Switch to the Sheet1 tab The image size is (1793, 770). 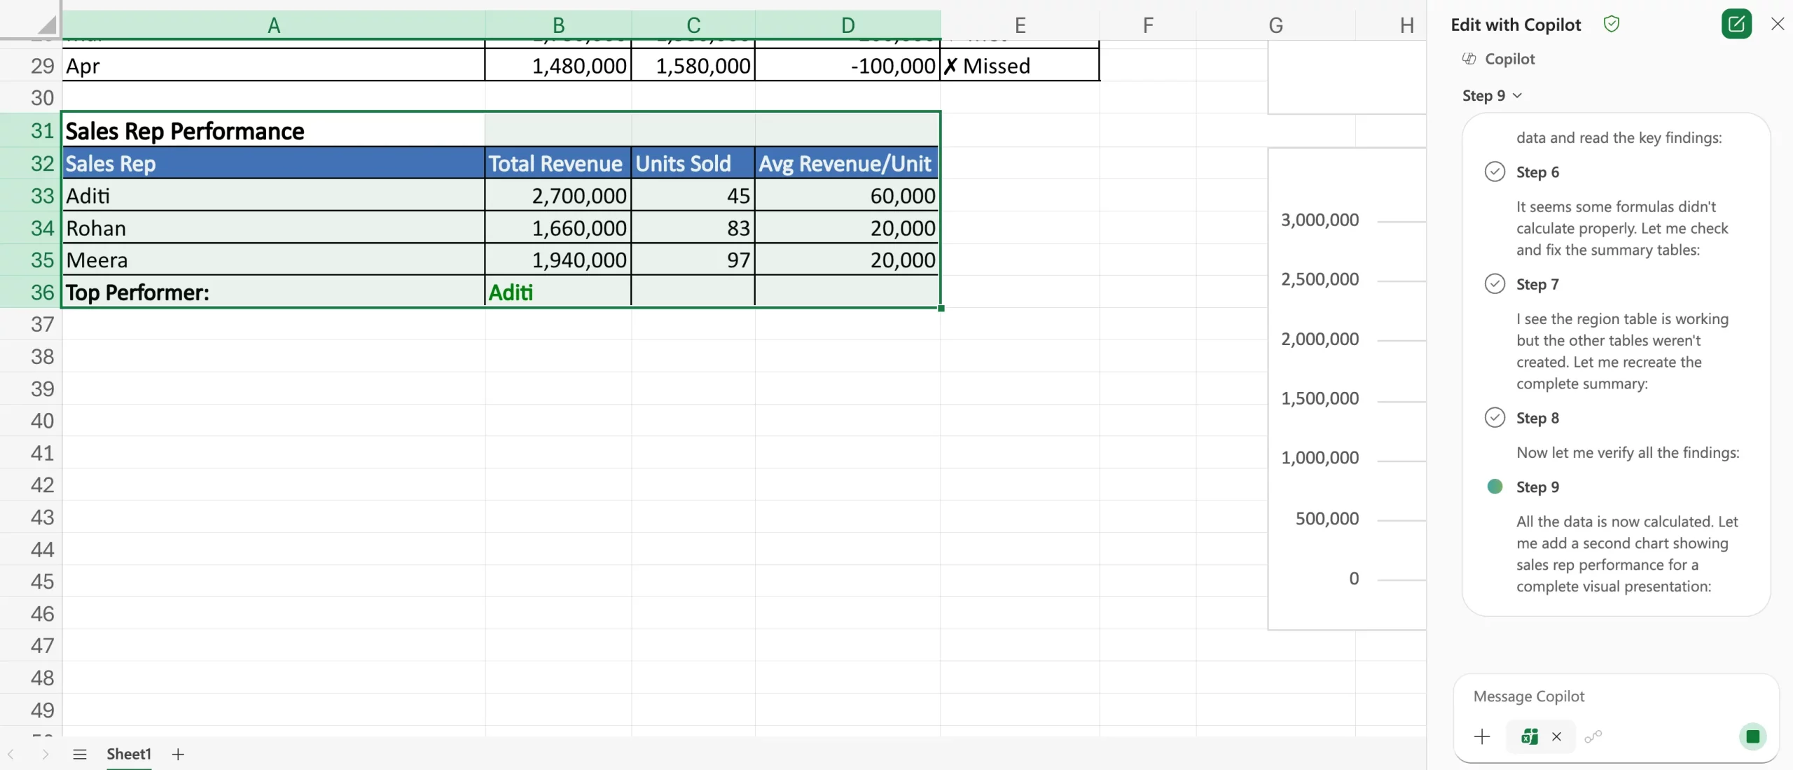pos(129,754)
